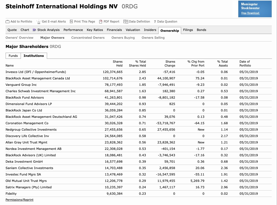Switch to the Funds tab
This screenshot has height=205, width=277.
click(x=13, y=56)
